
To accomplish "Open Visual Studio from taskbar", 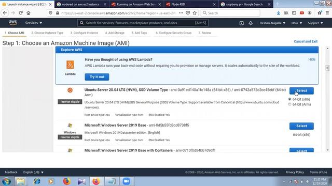I will point(82,181).
